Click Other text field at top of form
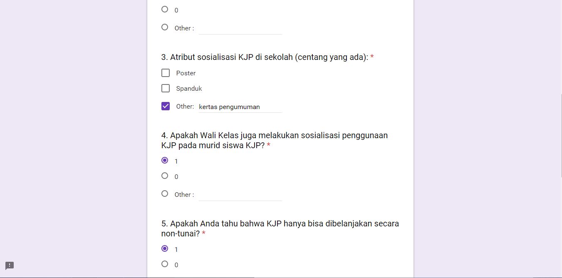Image resolution: width=562 pixels, height=278 pixels. pos(240,28)
